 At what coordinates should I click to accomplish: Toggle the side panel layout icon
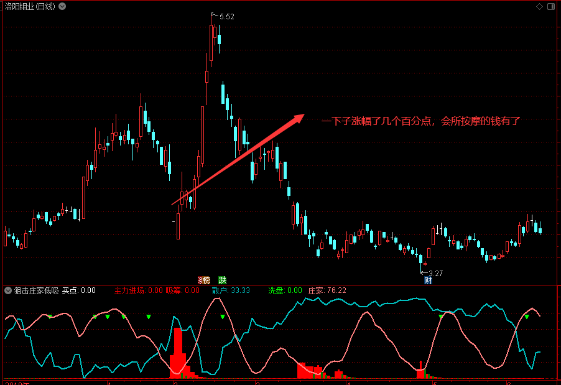551,6
